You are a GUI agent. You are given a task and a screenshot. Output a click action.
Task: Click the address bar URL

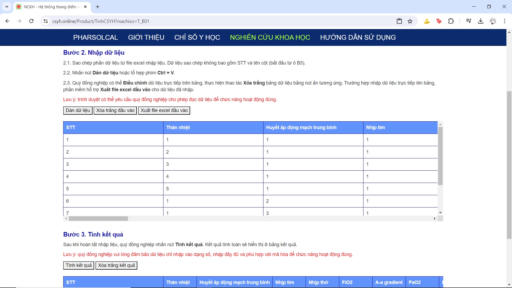(x=101, y=21)
